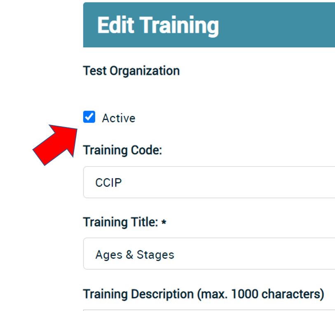Select the "Training Title:" field label

coord(120,222)
